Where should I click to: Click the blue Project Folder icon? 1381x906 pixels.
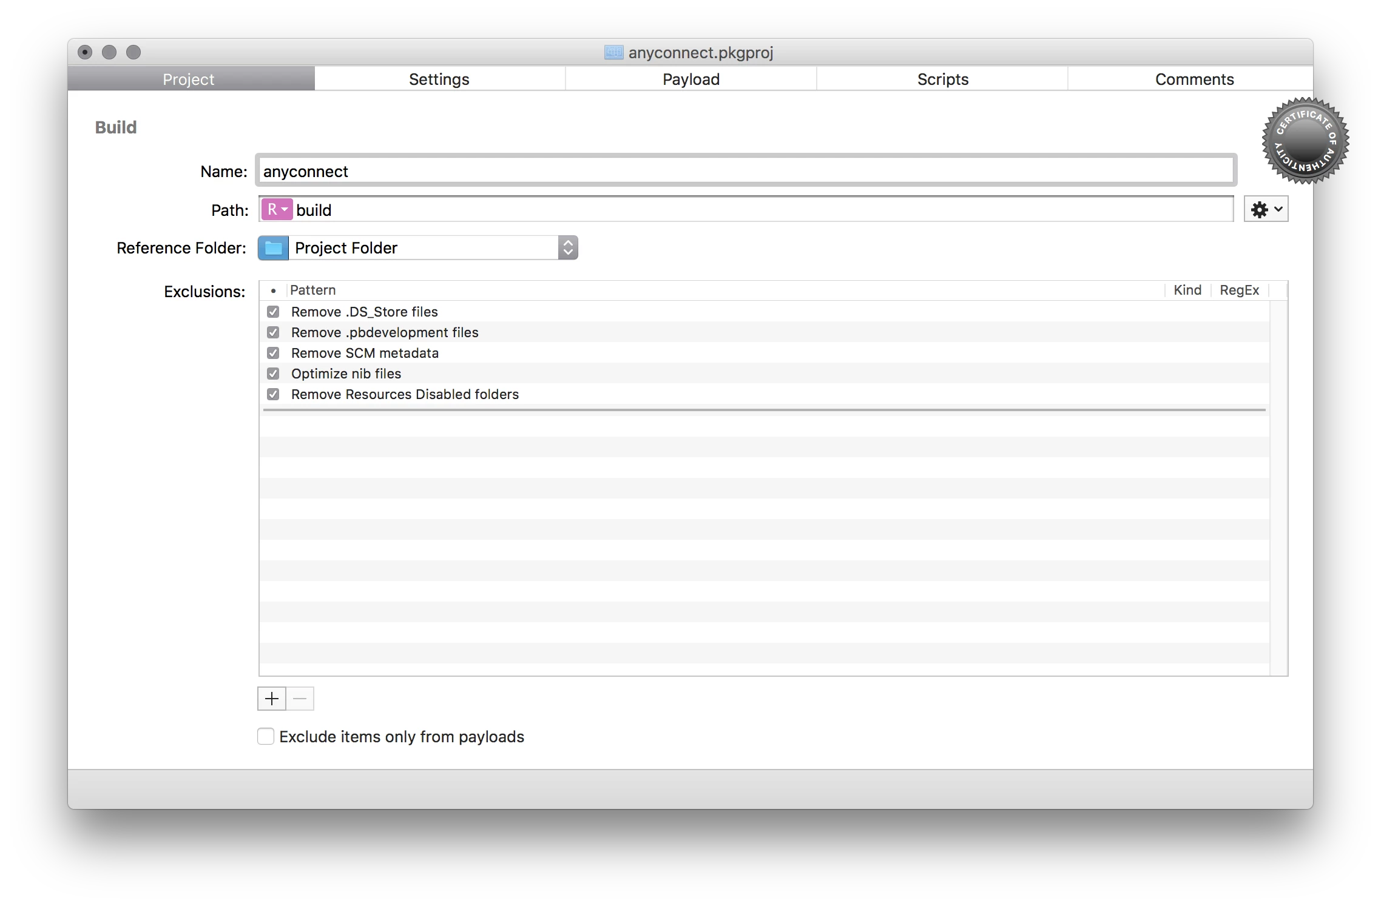click(x=274, y=248)
